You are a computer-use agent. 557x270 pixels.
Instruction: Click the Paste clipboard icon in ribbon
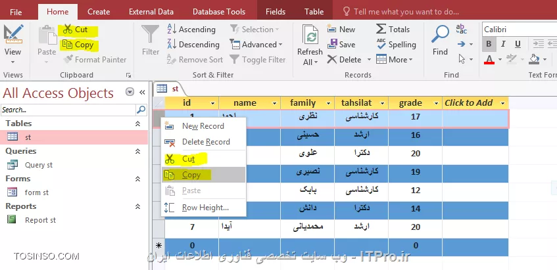[x=47, y=35]
